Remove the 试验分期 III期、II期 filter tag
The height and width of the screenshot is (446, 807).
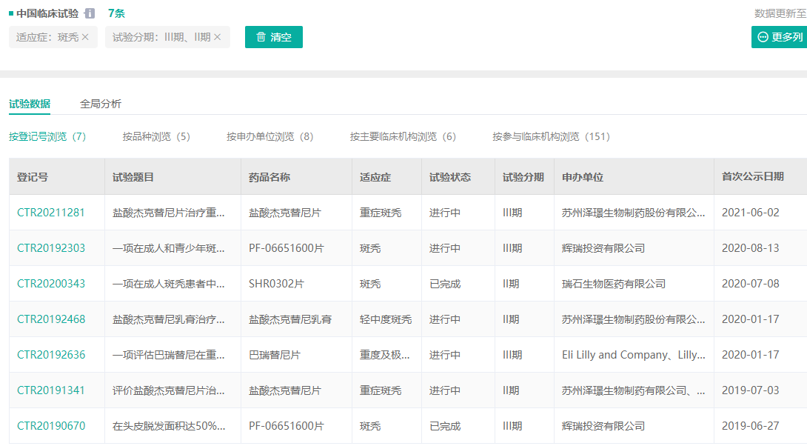[x=218, y=37]
